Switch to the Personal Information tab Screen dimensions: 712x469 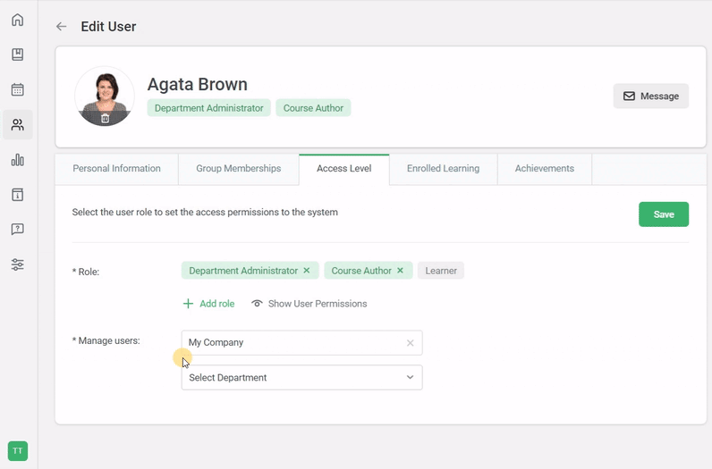[116, 168]
